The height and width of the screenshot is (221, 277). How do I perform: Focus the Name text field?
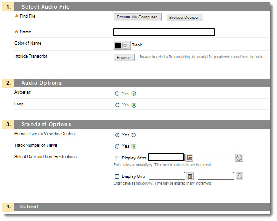point(164,32)
